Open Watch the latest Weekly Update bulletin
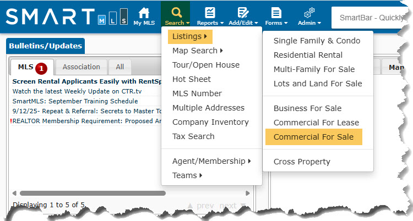Viewport: 413px width, 221px height. tap(77, 91)
